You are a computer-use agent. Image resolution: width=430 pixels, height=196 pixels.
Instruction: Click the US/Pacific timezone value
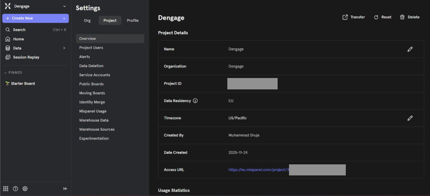pyautogui.click(x=238, y=118)
